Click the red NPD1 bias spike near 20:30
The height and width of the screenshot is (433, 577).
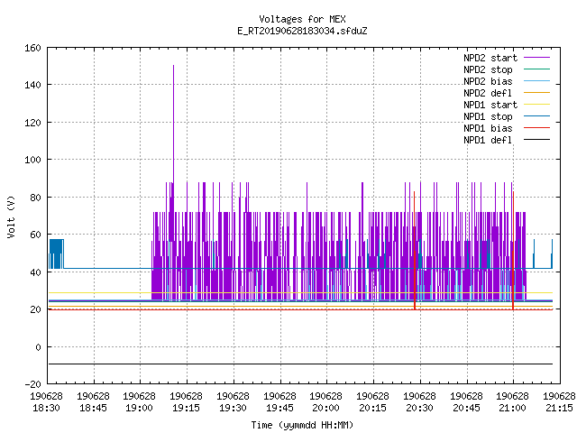tap(415, 251)
